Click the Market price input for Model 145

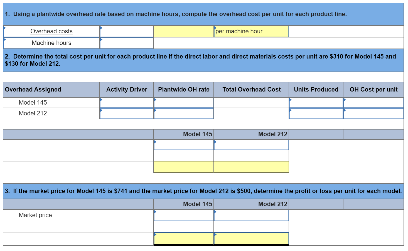tap(184, 215)
